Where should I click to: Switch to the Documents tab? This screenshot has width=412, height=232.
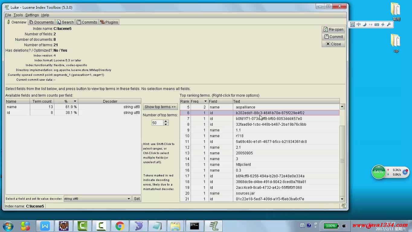41,22
